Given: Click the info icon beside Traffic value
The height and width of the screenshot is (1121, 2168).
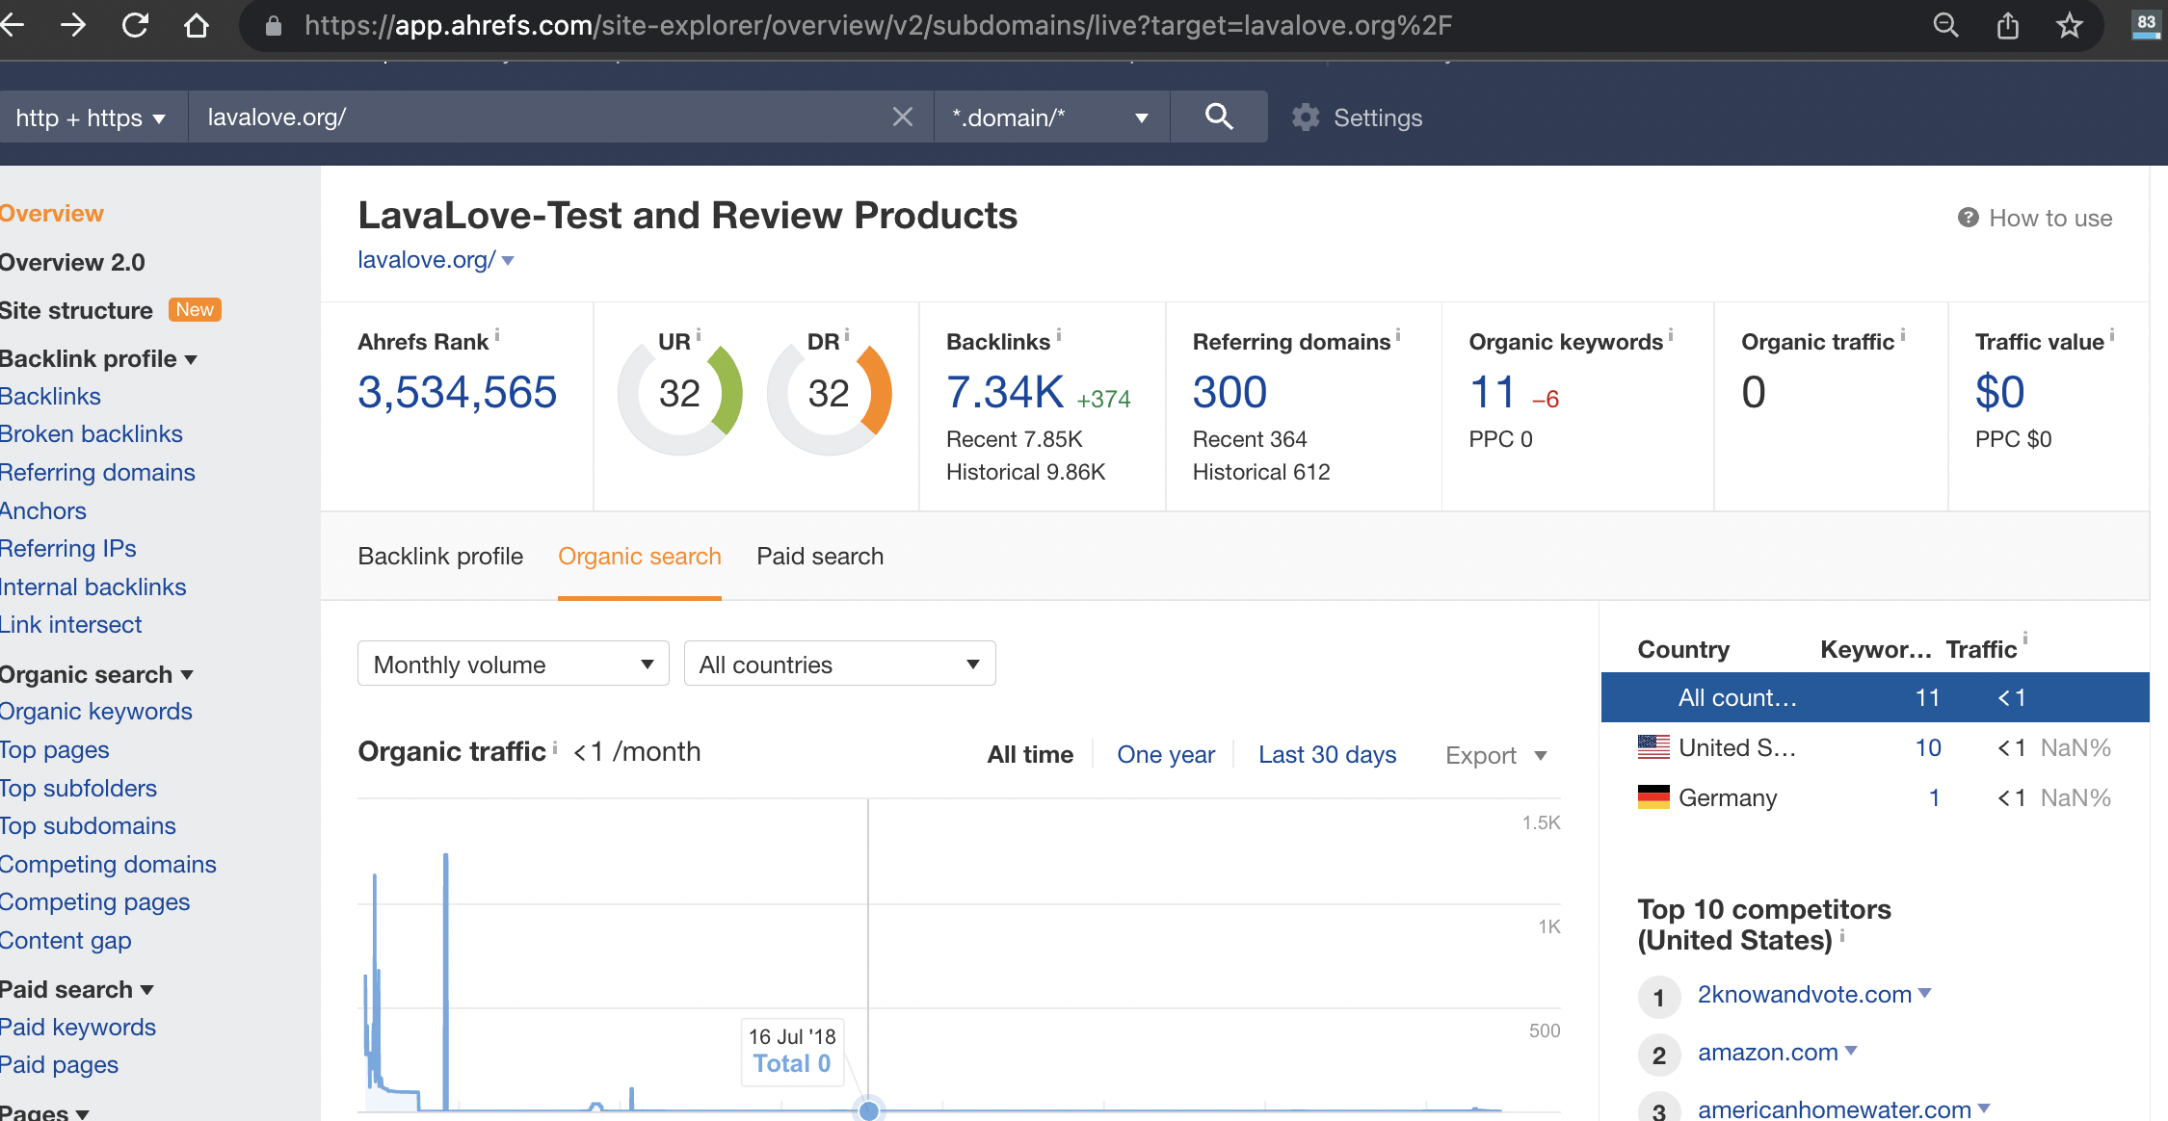Looking at the screenshot, I should [2112, 334].
